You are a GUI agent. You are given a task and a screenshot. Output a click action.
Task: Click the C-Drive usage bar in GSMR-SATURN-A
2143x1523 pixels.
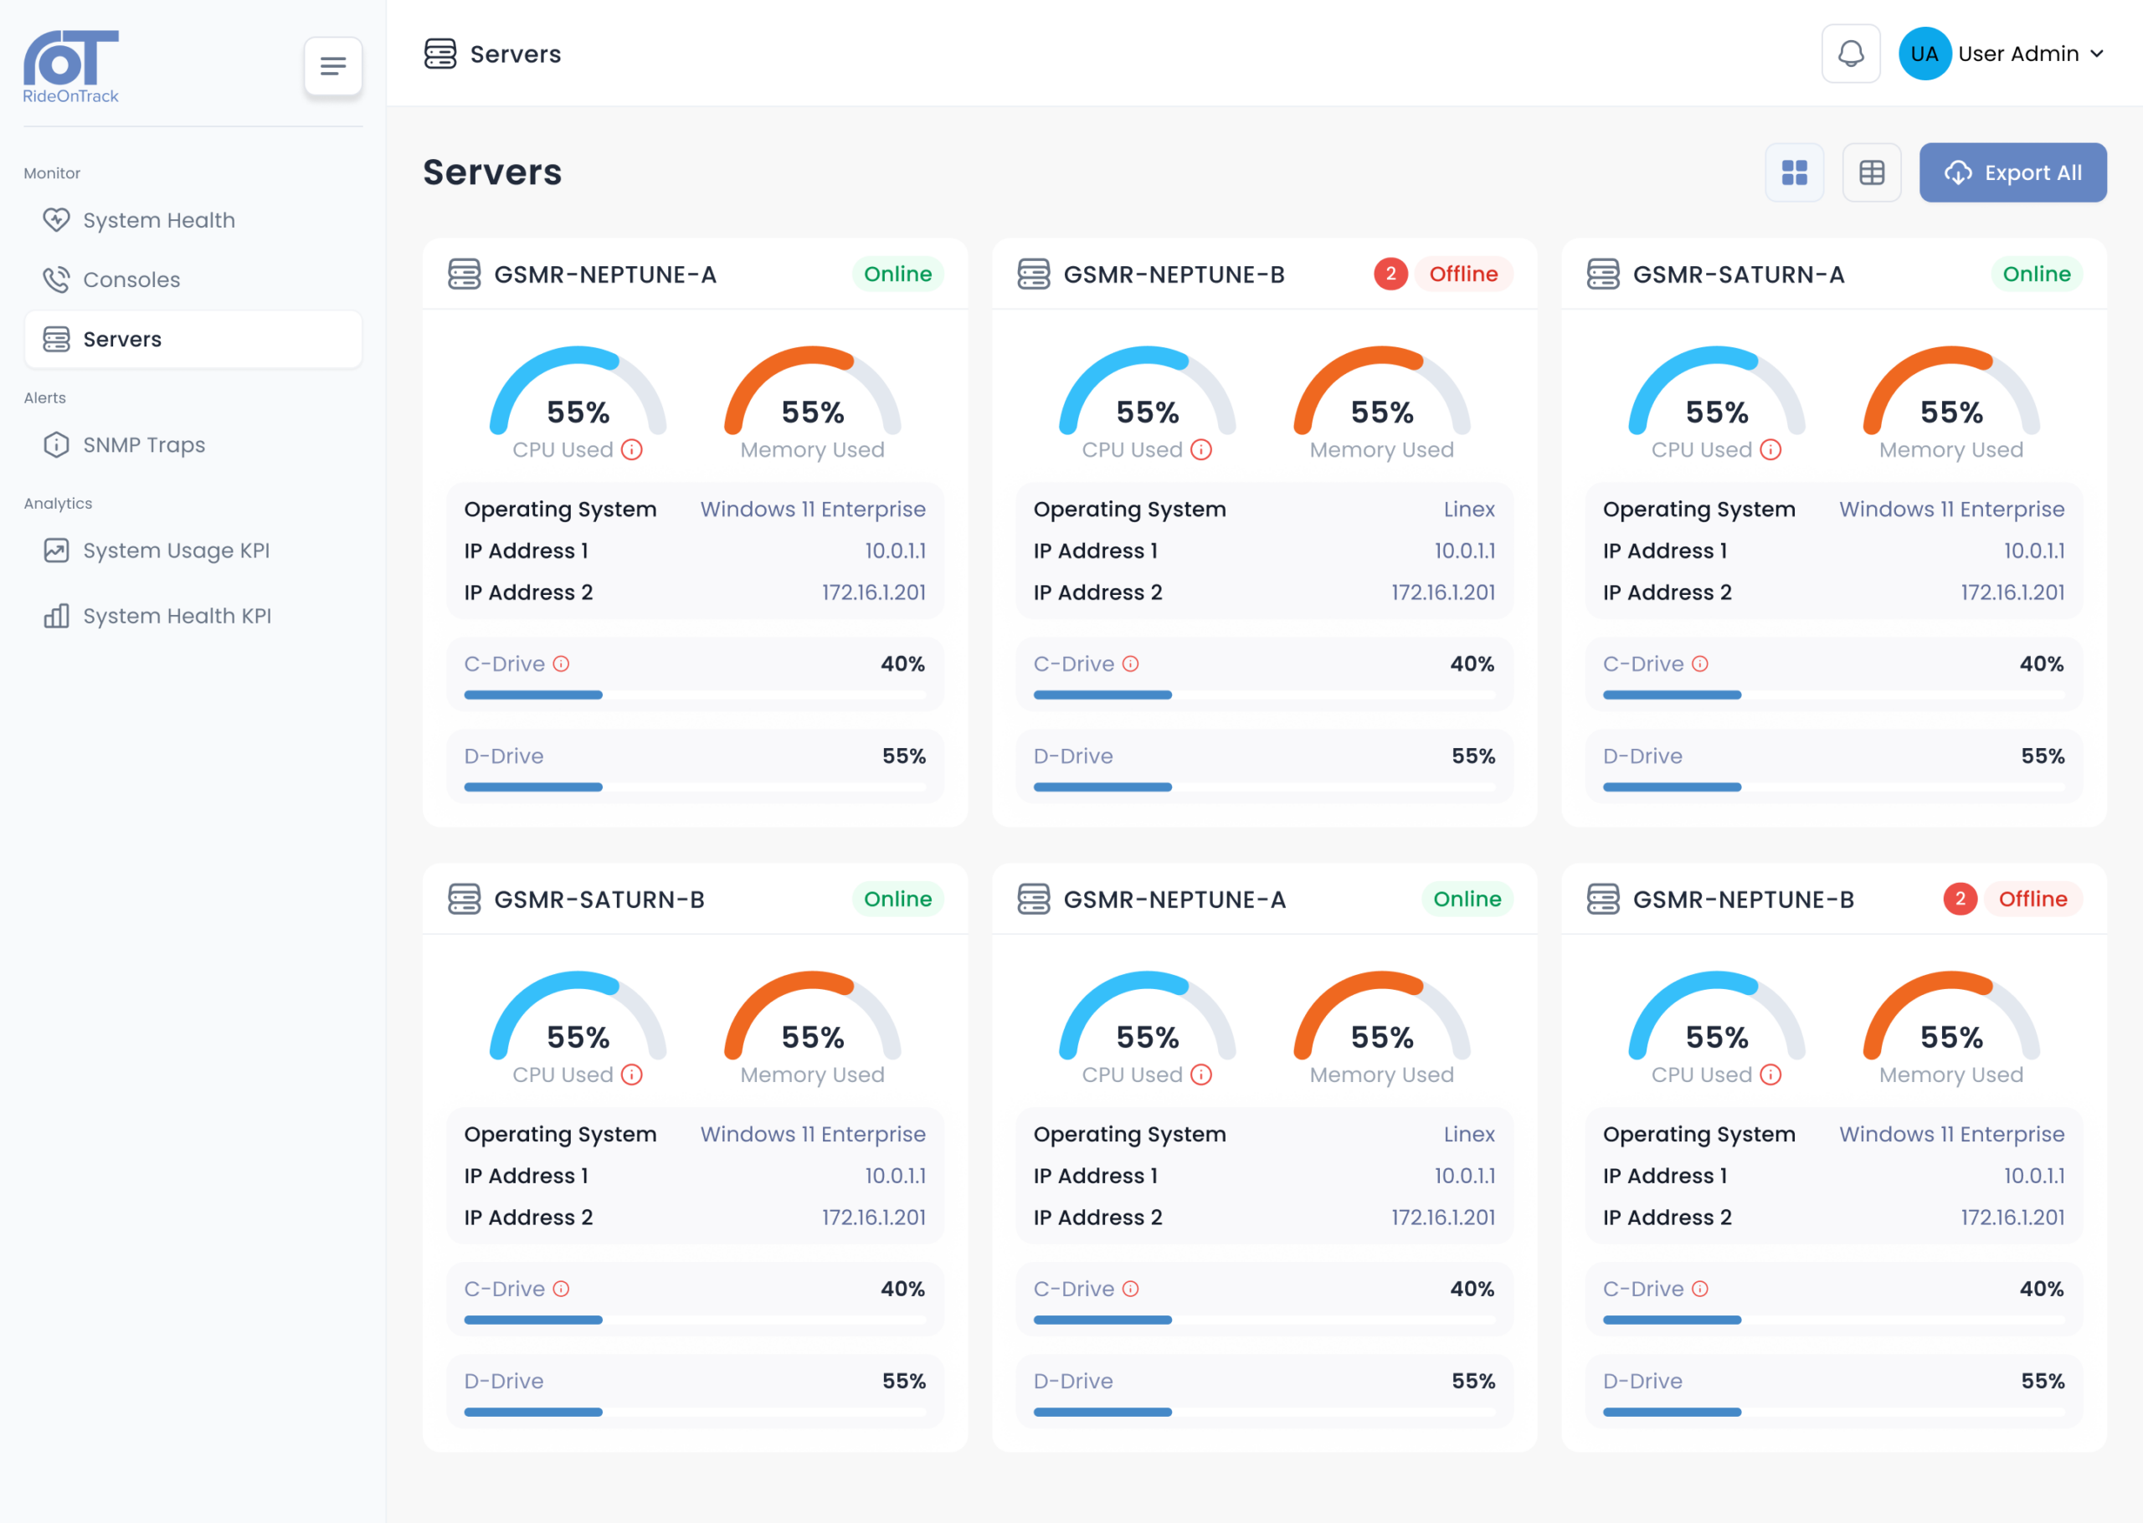[1833, 695]
